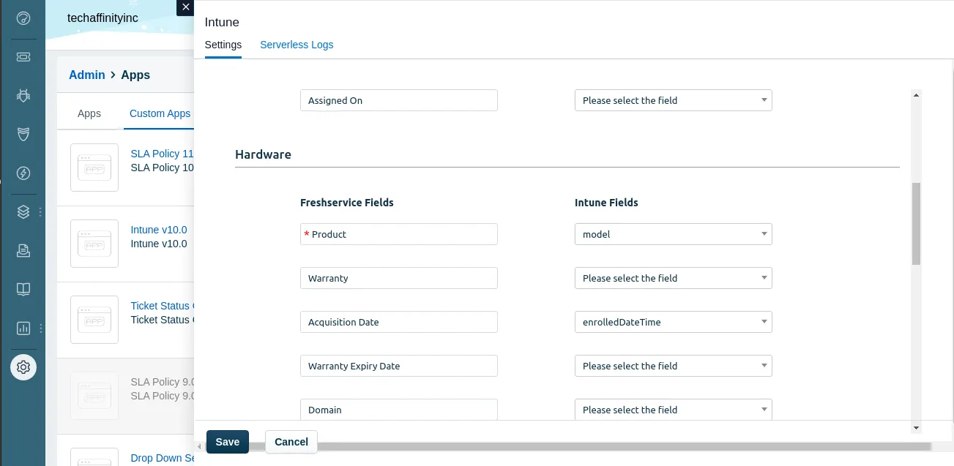Cancel the Intune settings changes
954x466 pixels.
pos(291,442)
